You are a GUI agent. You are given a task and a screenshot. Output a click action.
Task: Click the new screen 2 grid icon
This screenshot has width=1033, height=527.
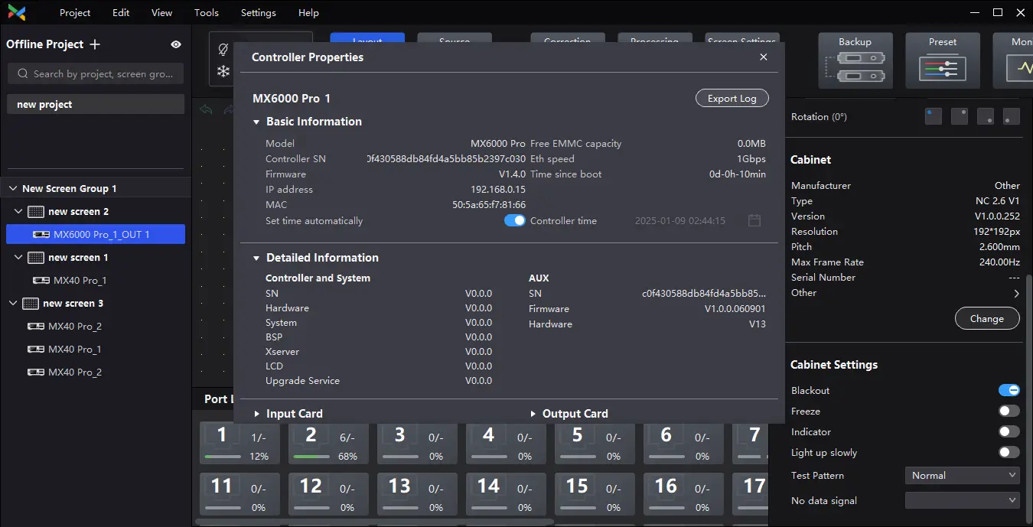[x=36, y=212]
